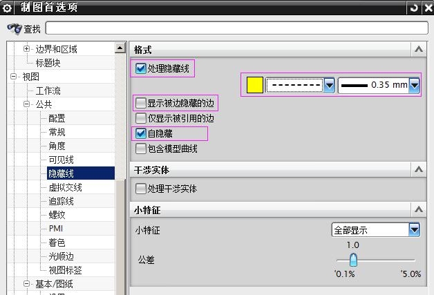Click the gear icon in the title bar
434x295 pixels.
pyautogui.click(x=7, y=8)
